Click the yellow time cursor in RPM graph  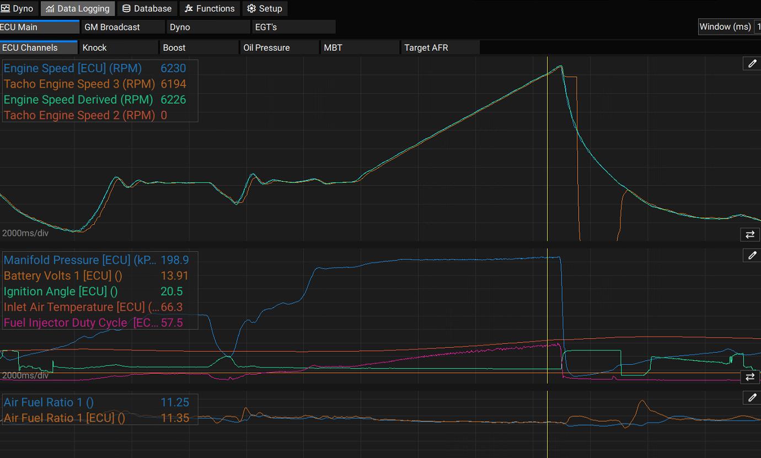click(547, 149)
